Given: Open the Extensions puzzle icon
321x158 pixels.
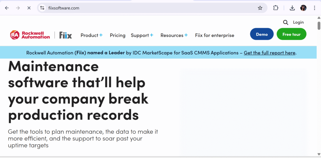Looking at the screenshot, I should click(x=276, y=8).
